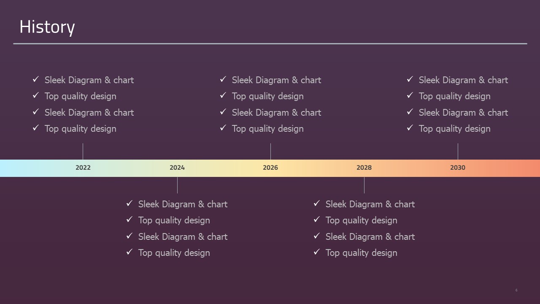This screenshot has width=540, height=304.
Task: Select the 2022 timeline marker
Action: [83, 168]
